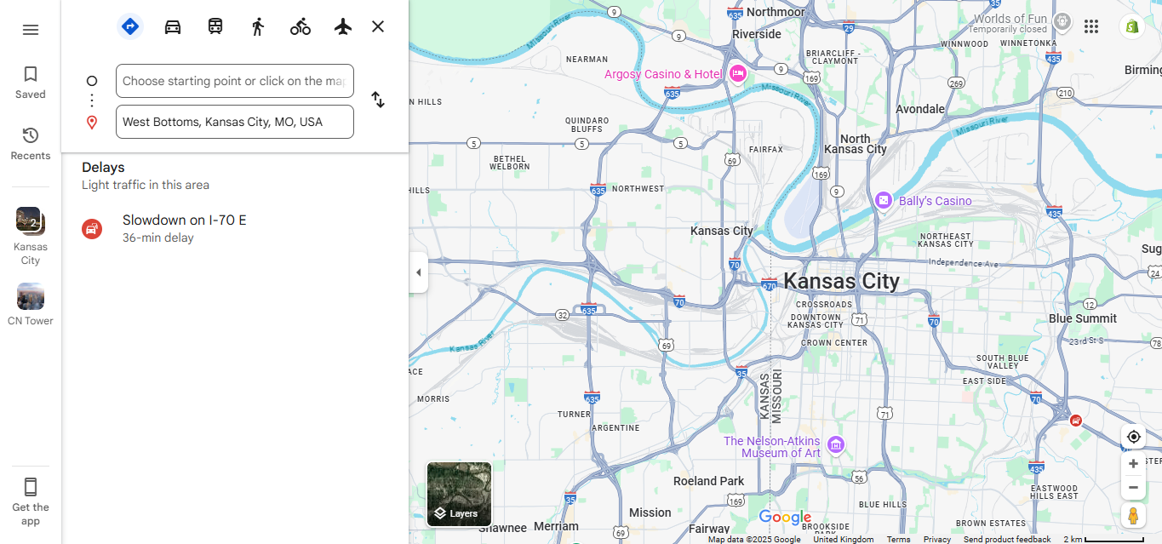Viewport: 1162px width, 544px height.
Task: Close the directions panel
Action: coord(378,26)
